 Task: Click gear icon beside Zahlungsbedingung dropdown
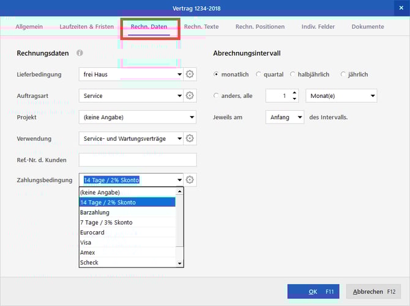(x=190, y=180)
